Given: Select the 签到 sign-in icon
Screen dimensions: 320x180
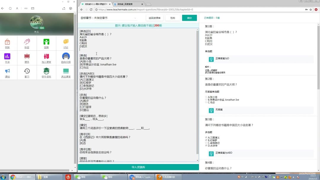Looking at the screenshot, I should (7, 43).
